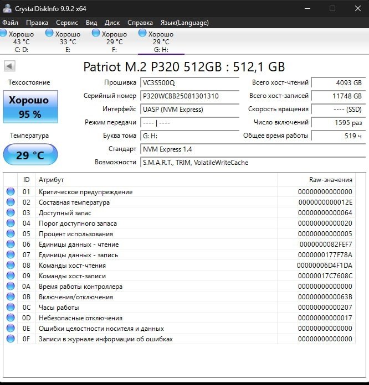
Task: Click the blue status orb for F: disk
Action: (96, 33)
